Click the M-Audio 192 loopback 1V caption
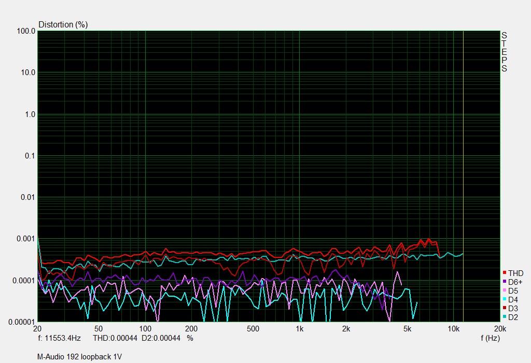 click(79, 357)
